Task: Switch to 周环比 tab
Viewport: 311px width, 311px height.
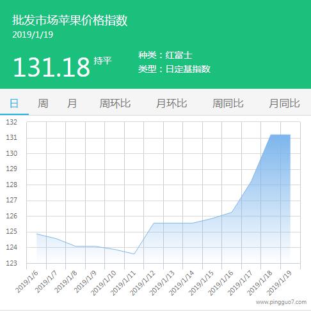Action: tap(115, 103)
